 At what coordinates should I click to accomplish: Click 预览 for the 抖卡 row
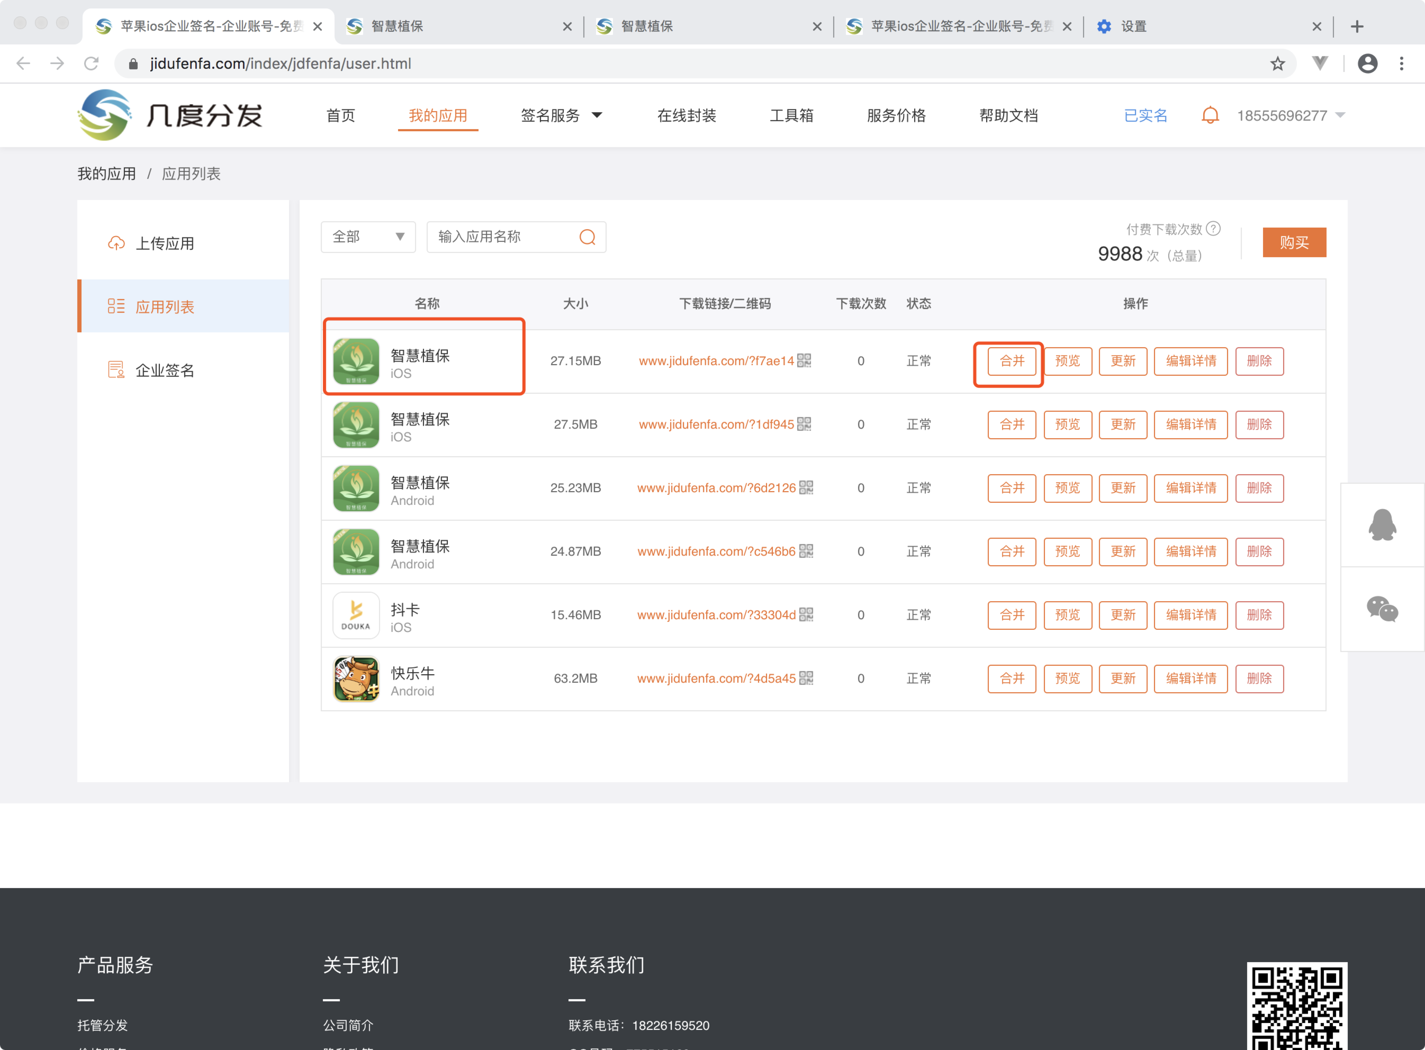[x=1068, y=615]
